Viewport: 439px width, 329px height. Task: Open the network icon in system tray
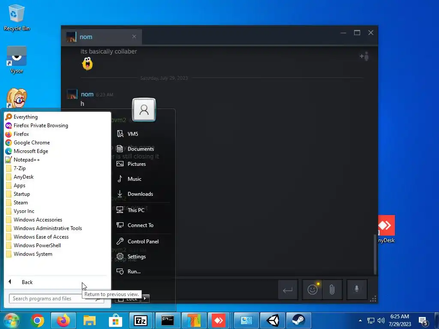pos(371,320)
